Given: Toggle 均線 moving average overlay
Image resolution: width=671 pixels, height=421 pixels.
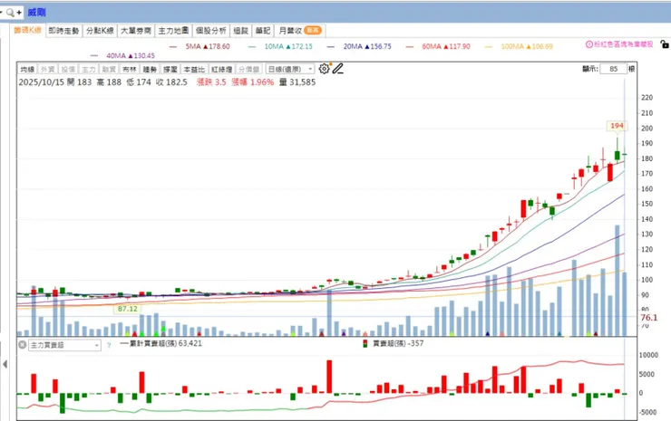Looking at the screenshot, I should click(27, 69).
